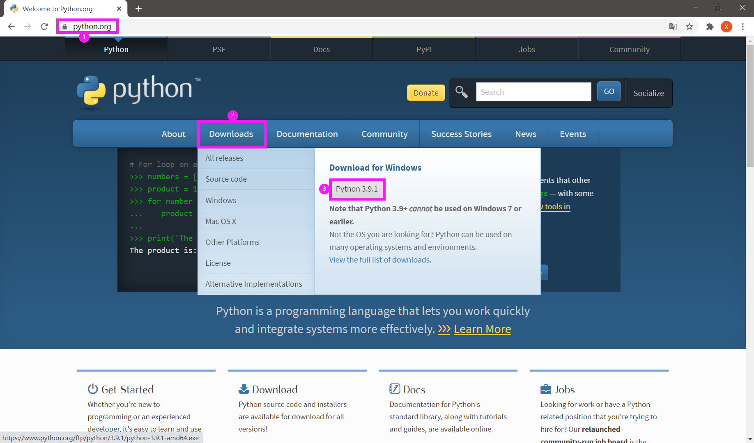The width and height of the screenshot is (754, 443).
Task: Click the Python logo image
Action: (x=139, y=92)
